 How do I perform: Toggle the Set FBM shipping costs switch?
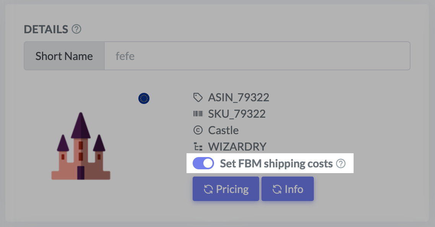pos(203,164)
